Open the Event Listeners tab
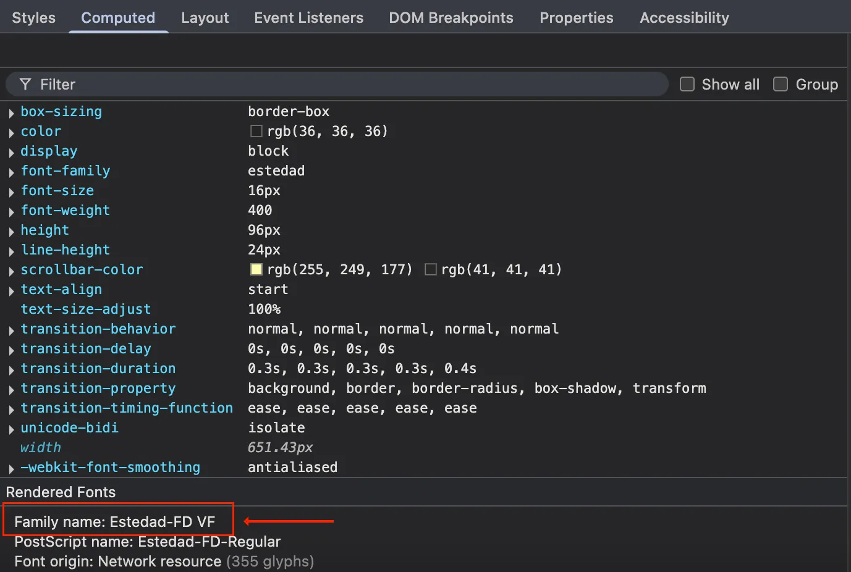This screenshot has width=851, height=572. click(x=308, y=18)
